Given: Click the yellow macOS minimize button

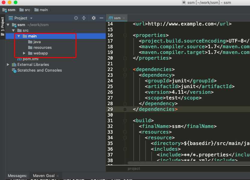Looking at the screenshot, I should pos(10,2).
